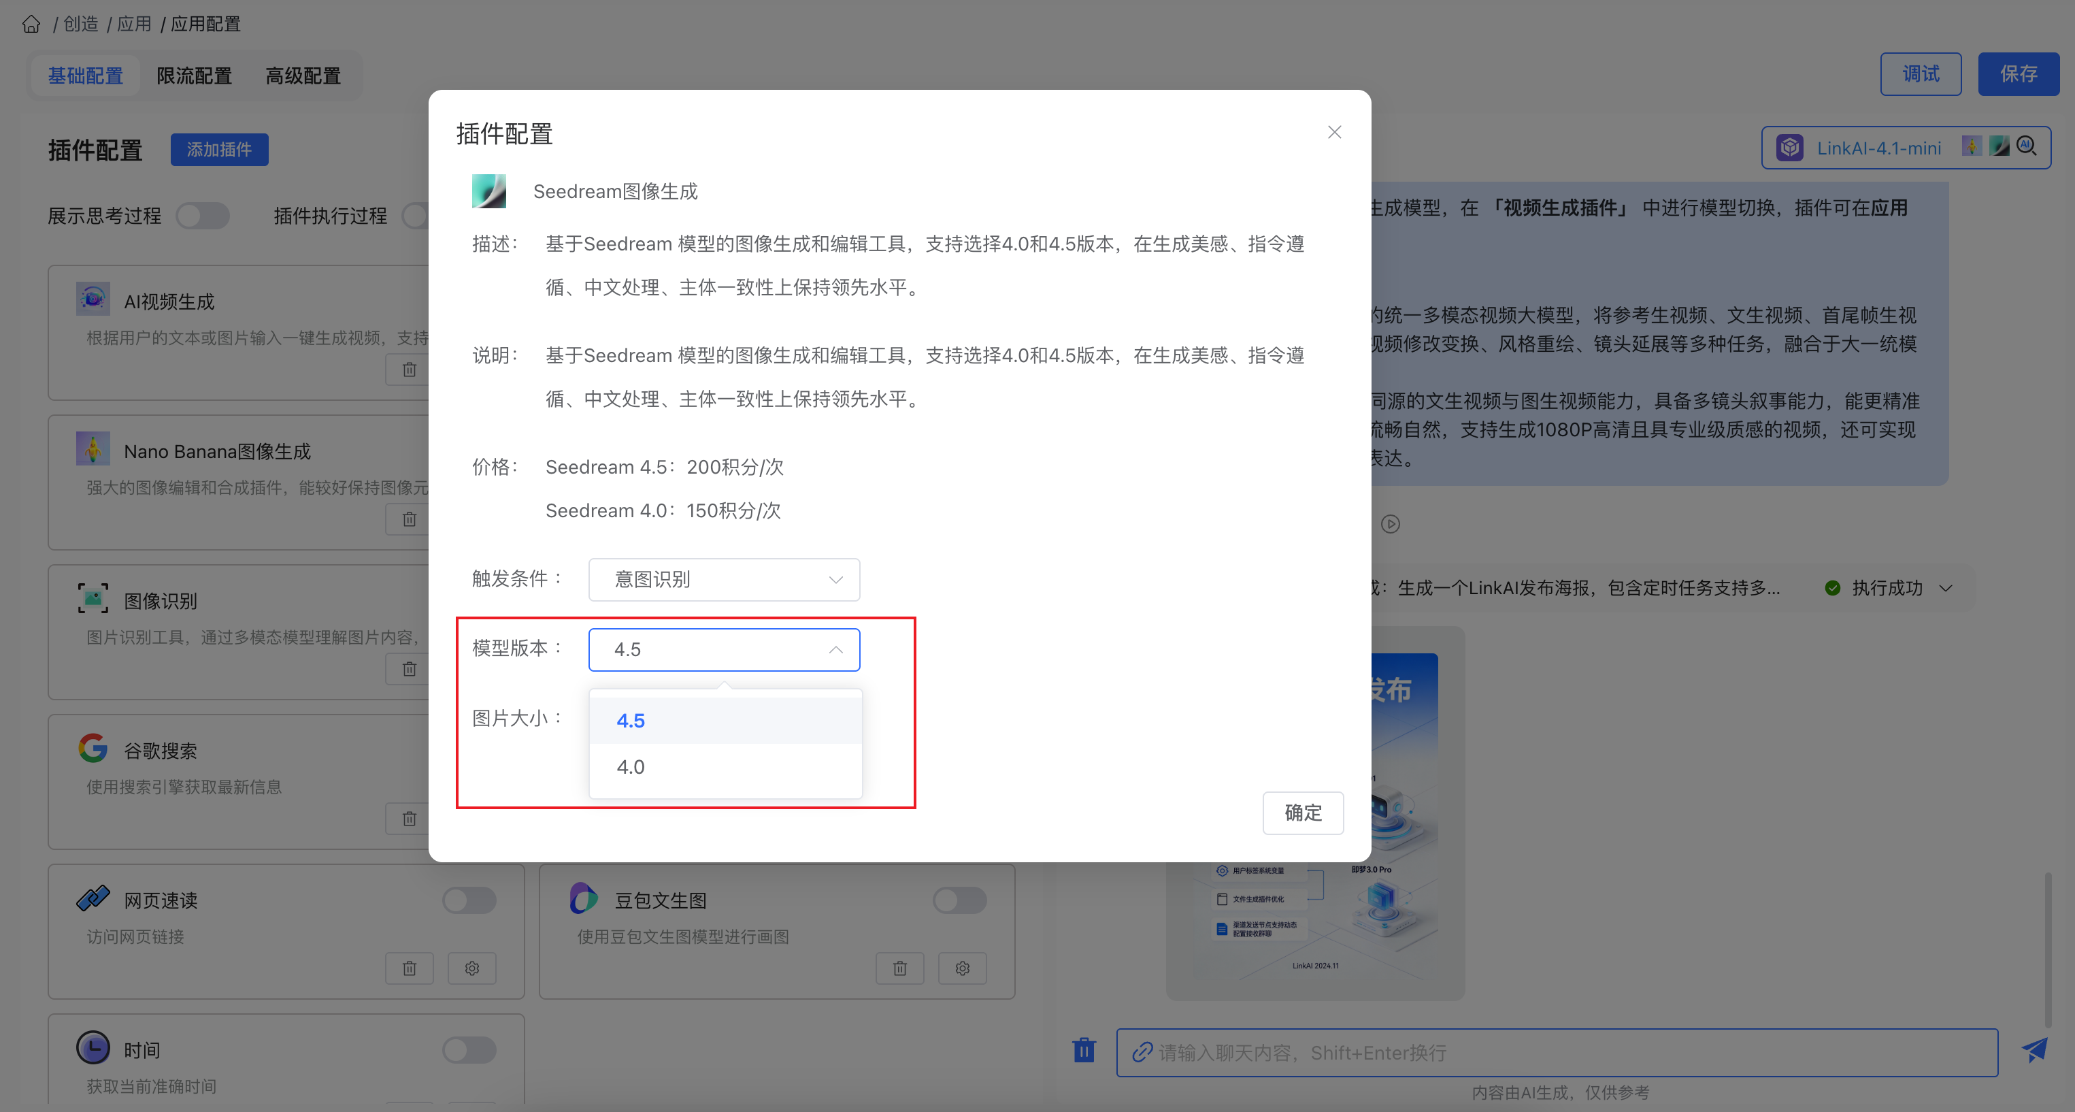
Task: Clear chat with blue trash icon
Action: click(1084, 1051)
